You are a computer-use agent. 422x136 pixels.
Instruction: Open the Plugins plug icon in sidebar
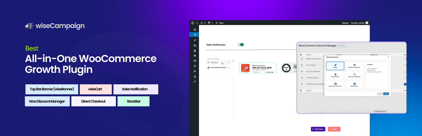coord(195,71)
